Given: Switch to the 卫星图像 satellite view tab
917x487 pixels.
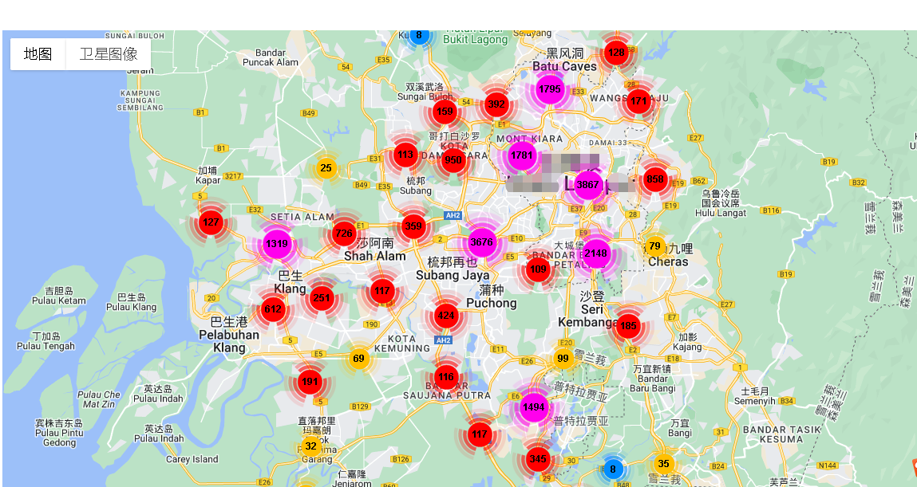Looking at the screenshot, I should point(109,54).
